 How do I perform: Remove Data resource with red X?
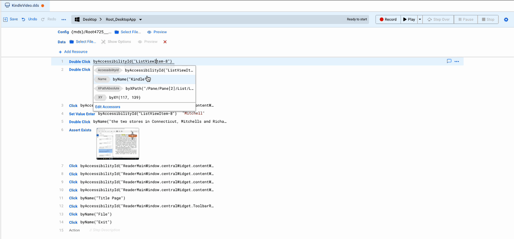165,42
